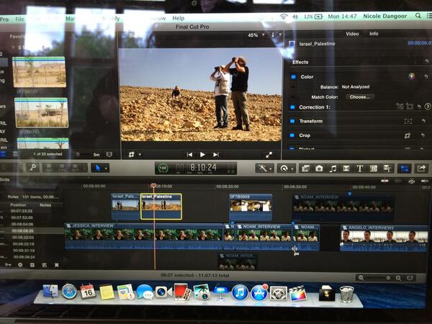The width and height of the screenshot is (432, 324).
Task: Toggle the Correction 1 checkbox
Action: 292,107
